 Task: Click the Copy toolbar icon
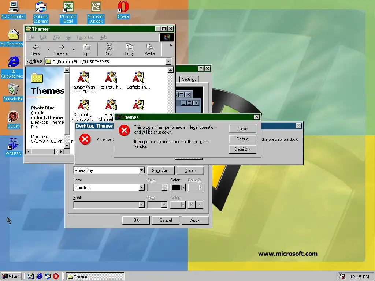[x=129, y=50]
